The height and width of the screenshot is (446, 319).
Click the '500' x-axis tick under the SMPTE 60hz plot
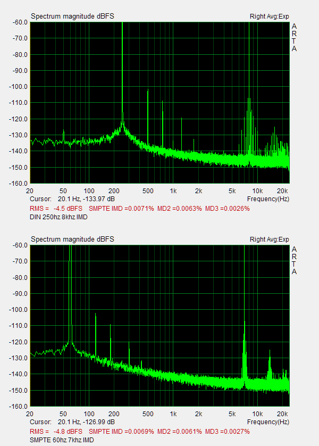pyautogui.click(x=148, y=414)
